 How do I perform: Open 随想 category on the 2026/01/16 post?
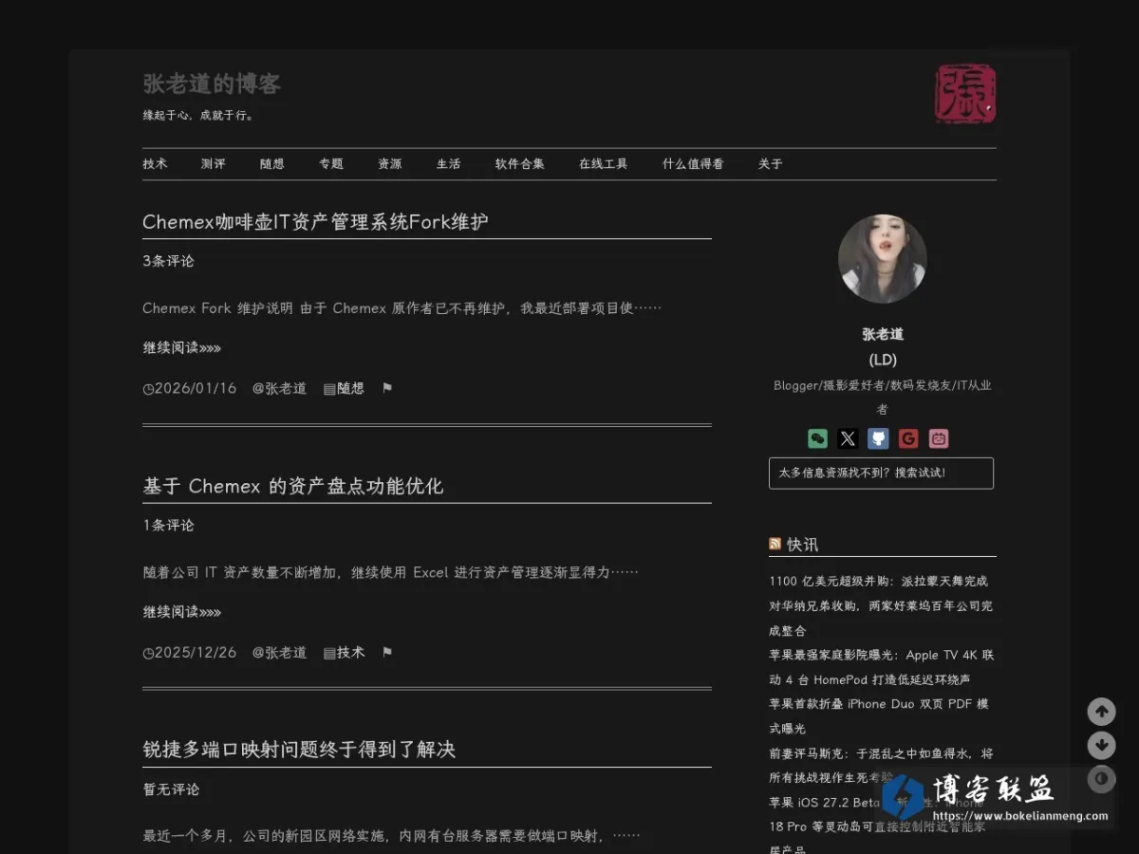(351, 388)
